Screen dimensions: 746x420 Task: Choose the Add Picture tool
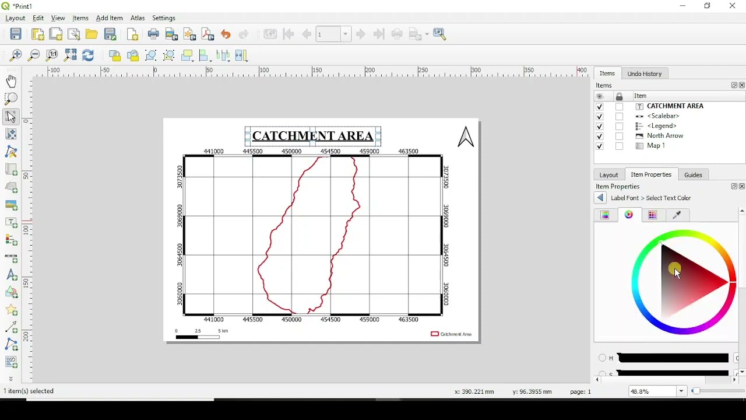[x=11, y=205]
